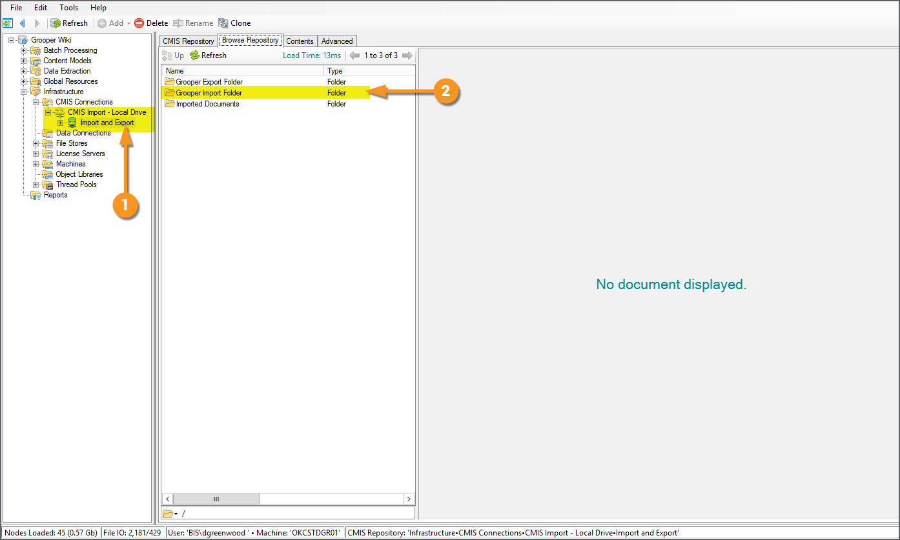900x540 pixels.
Task: Click the Data Extraction folder icon
Action: pos(36,71)
